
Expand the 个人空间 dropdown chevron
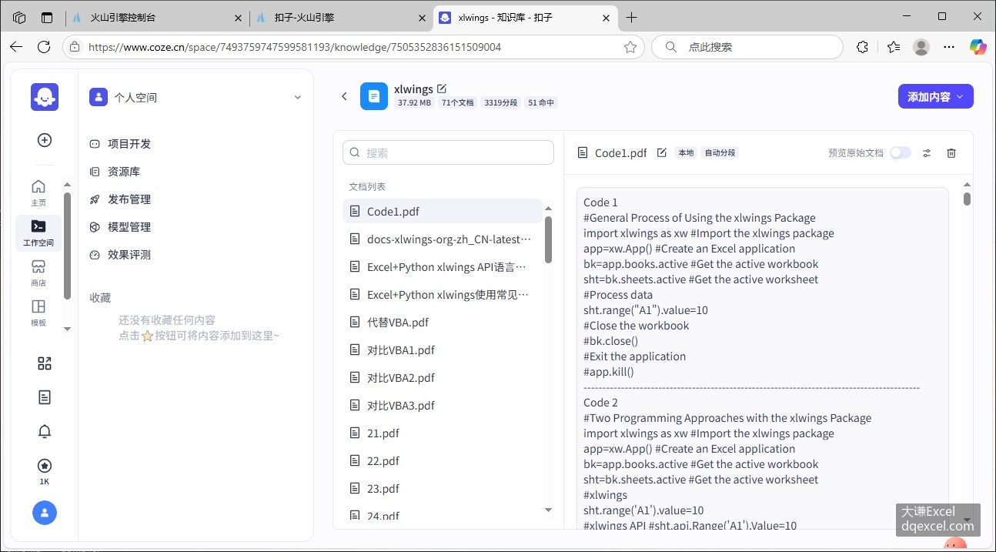click(x=298, y=97)
